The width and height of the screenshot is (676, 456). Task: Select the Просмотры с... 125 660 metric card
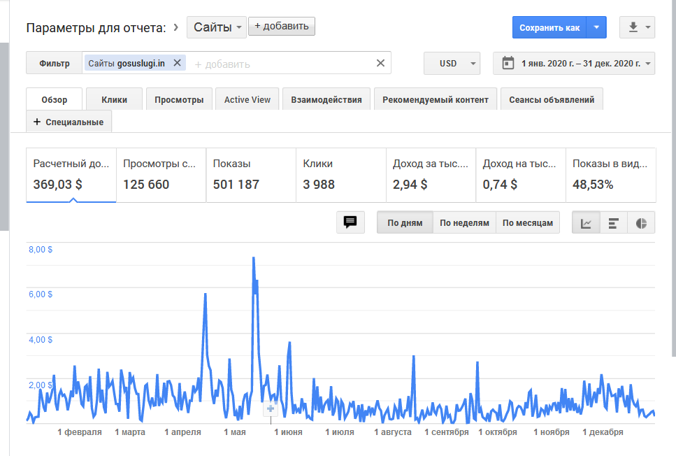tap(161, 175)
